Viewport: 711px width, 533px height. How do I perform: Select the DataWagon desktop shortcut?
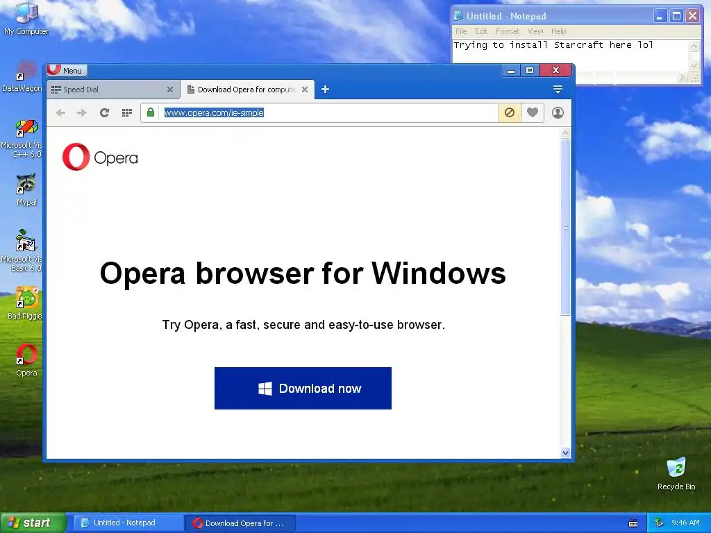pos(22,76)
